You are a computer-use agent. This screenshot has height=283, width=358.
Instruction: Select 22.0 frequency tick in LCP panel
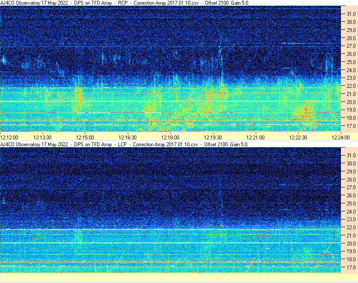(351, 228)
